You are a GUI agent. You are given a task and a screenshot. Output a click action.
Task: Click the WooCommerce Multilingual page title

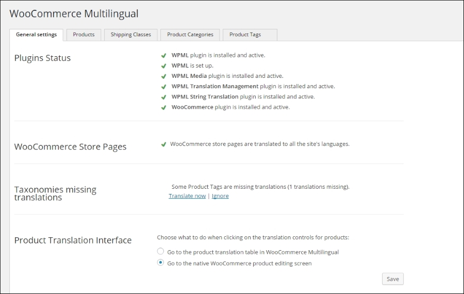click(74, 13)
